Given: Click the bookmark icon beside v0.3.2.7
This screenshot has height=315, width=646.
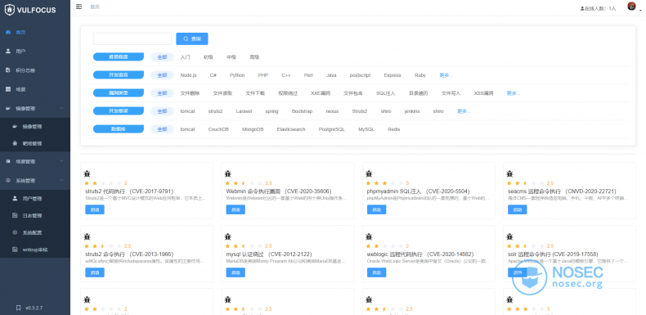Looking at the screenshot, I should pyautogui.click(x=19, y=308).
